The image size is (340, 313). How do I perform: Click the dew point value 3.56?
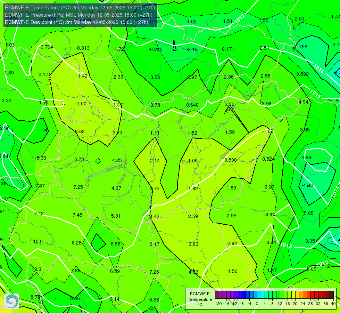tap(155, 77)
